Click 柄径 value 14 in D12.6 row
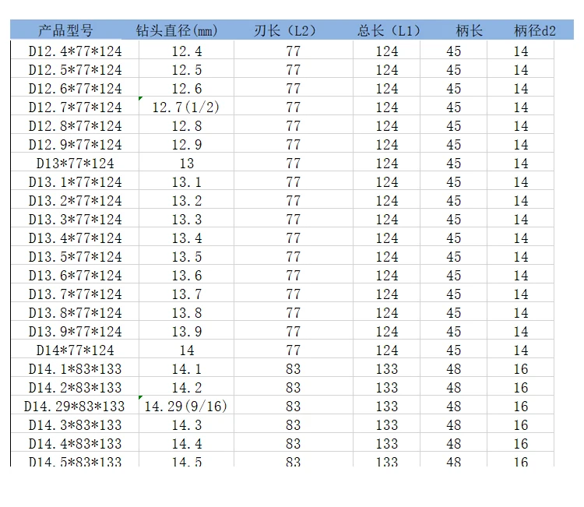 (521, 88)
